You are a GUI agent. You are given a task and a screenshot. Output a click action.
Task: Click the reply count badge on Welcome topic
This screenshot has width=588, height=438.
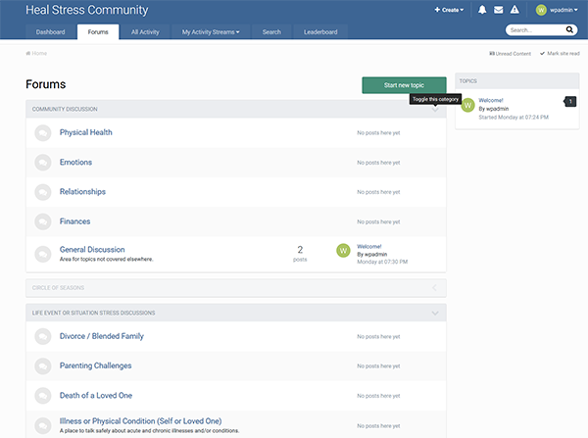(x=570, y=102)
